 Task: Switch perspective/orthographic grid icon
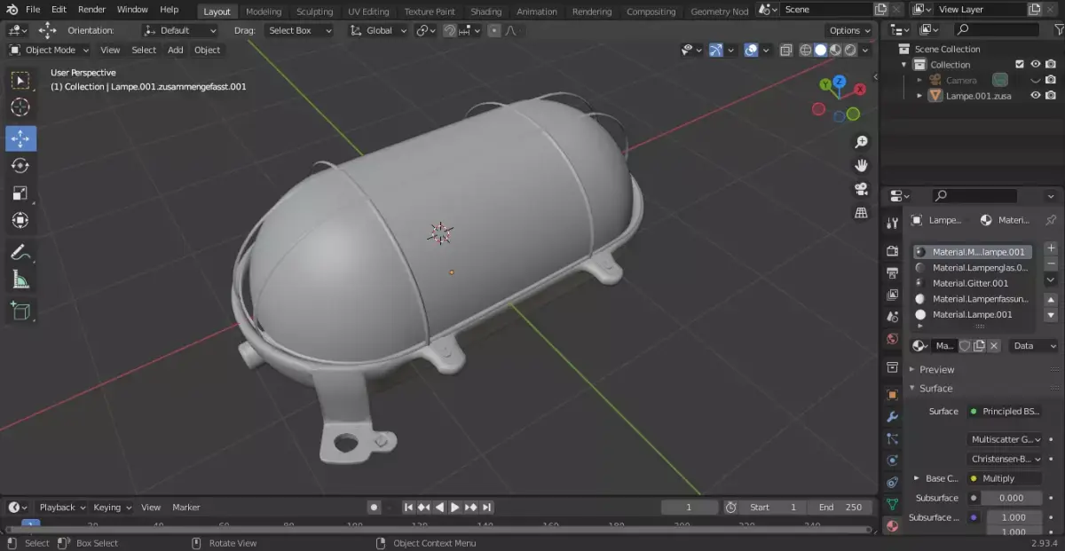[x=861, y=213]
